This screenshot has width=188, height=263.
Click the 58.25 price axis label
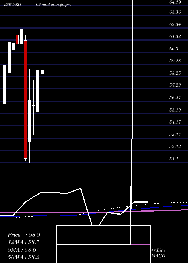[x=176, y=73]
